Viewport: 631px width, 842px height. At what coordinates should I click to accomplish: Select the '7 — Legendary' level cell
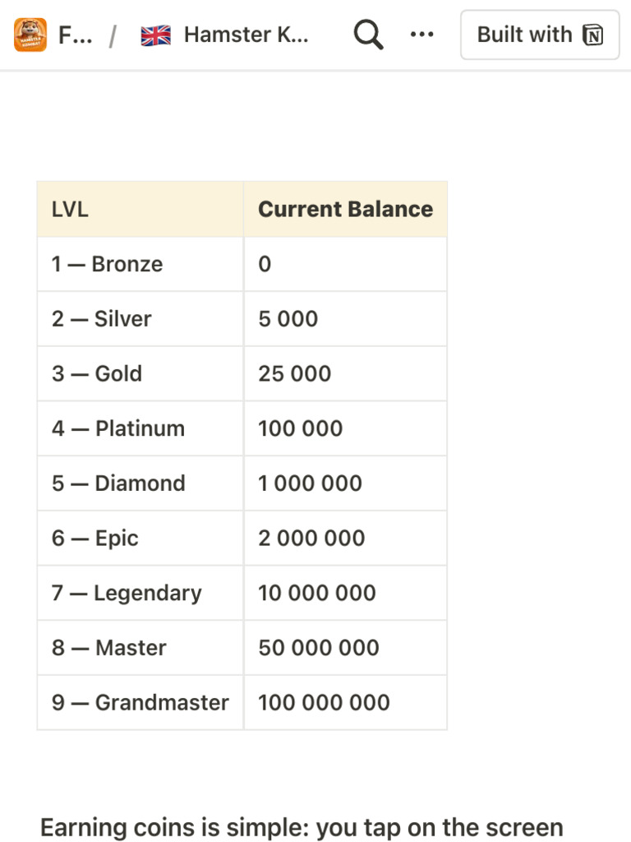[x=140, y=593]
